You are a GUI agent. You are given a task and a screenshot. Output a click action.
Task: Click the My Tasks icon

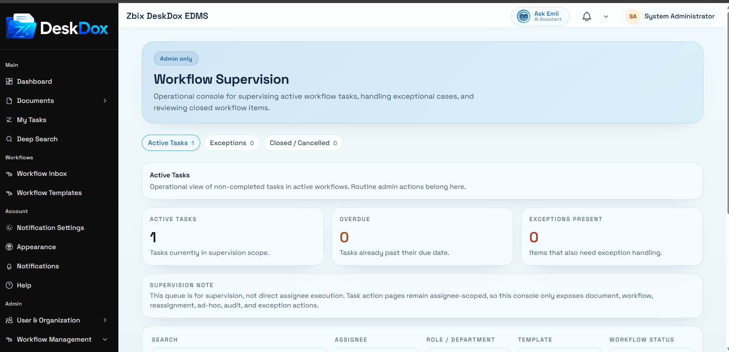point(9,120)
